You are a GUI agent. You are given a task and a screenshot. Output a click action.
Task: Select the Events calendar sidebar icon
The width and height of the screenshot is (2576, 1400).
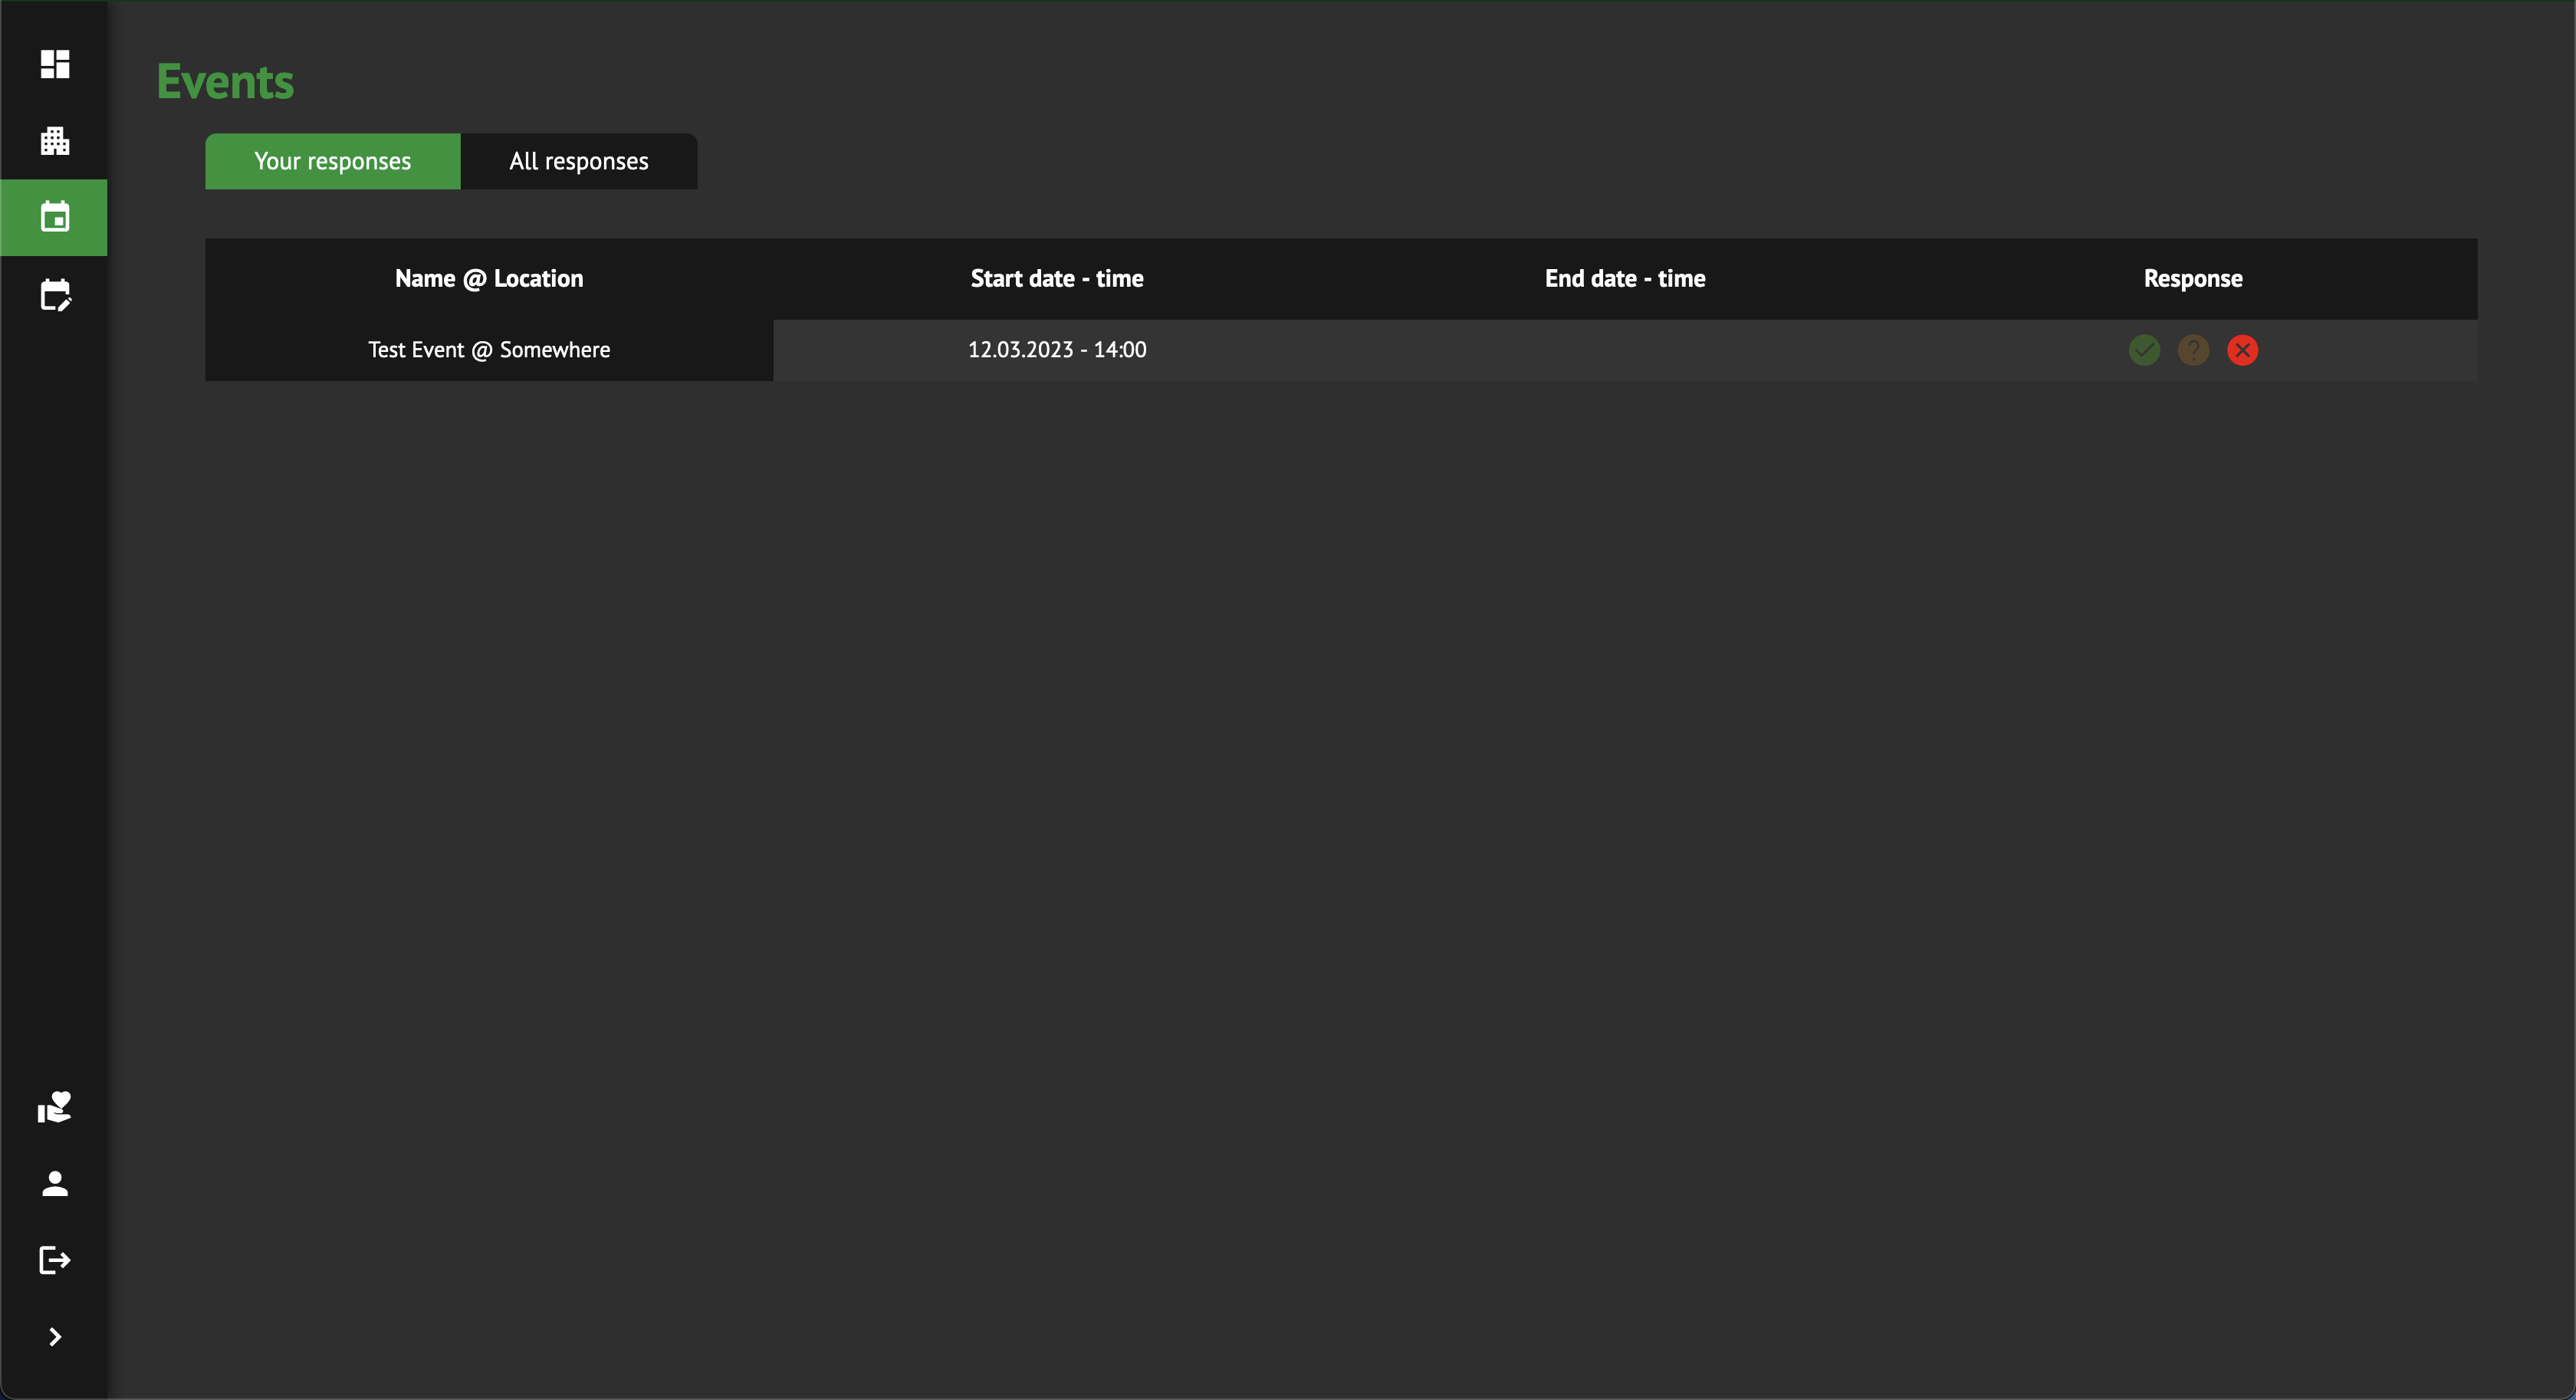click(55, 217)
